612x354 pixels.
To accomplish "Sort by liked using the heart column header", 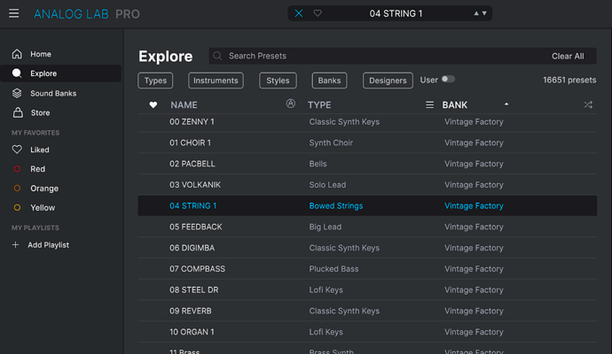I will click(x=153, y=104).
